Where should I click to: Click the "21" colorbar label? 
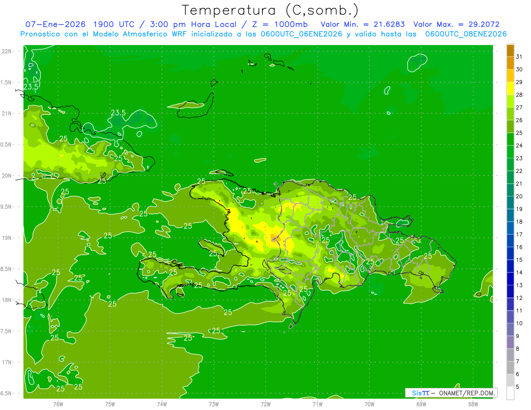click(x=519, y=184)
